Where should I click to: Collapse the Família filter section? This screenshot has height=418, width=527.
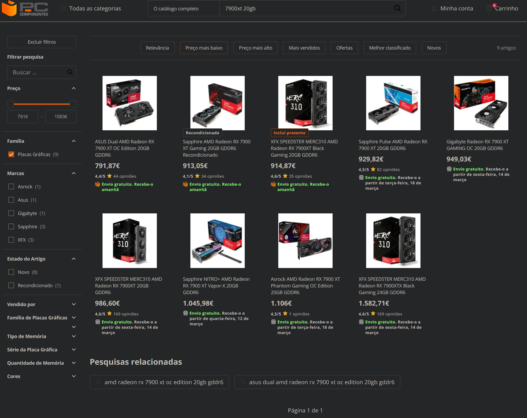74,141
